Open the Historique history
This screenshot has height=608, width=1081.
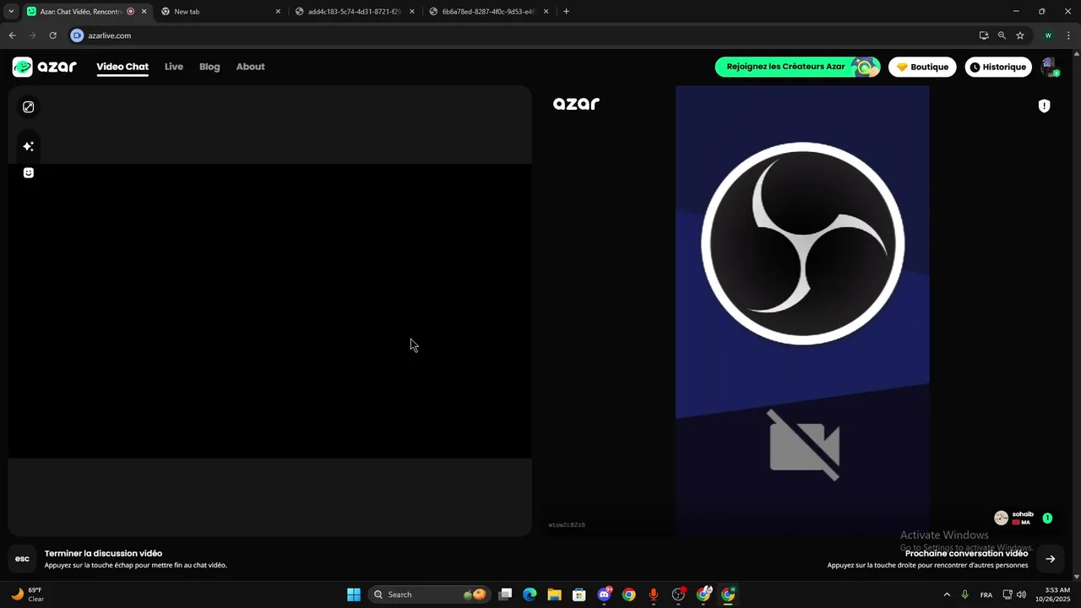click(997, 67)
